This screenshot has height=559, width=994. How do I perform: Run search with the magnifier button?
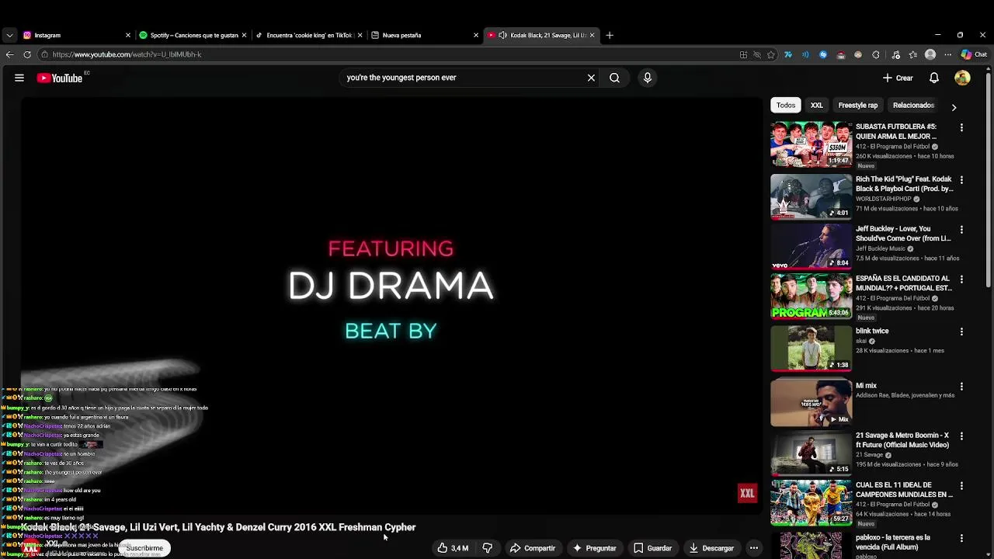pyautogui.click(x=614, y=78)
